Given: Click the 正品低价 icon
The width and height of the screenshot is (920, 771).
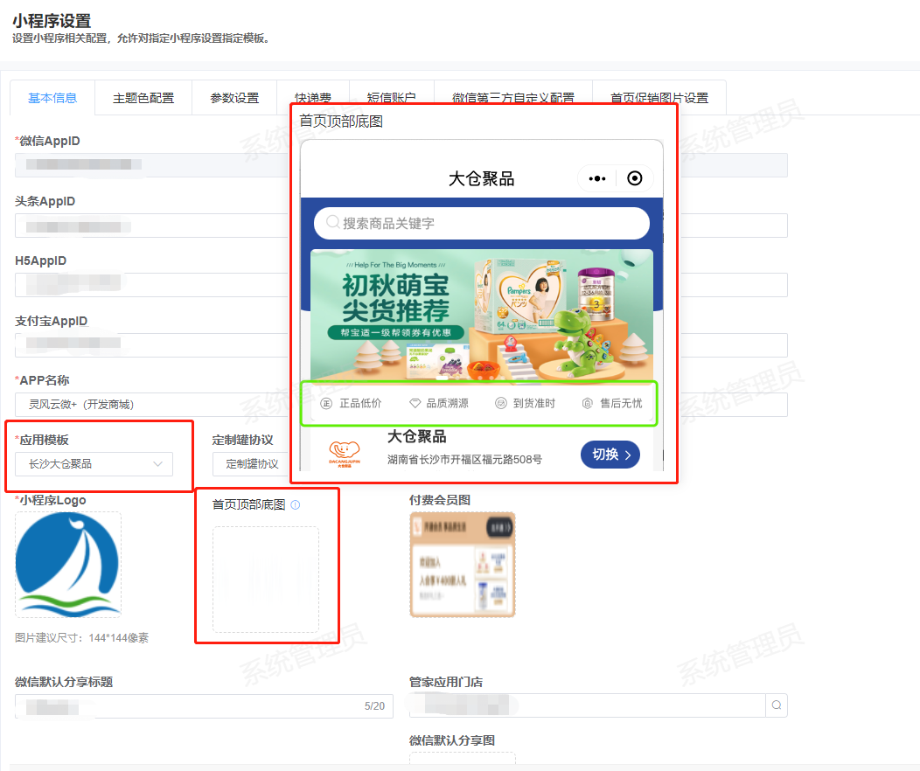Looking at the screenshot, I should point(326,403).
